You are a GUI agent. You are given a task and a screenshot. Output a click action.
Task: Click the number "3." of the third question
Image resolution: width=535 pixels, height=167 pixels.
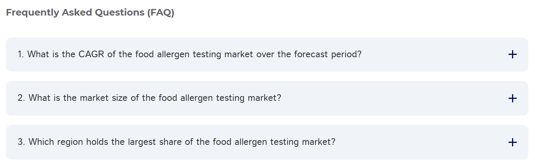[21, 142]
